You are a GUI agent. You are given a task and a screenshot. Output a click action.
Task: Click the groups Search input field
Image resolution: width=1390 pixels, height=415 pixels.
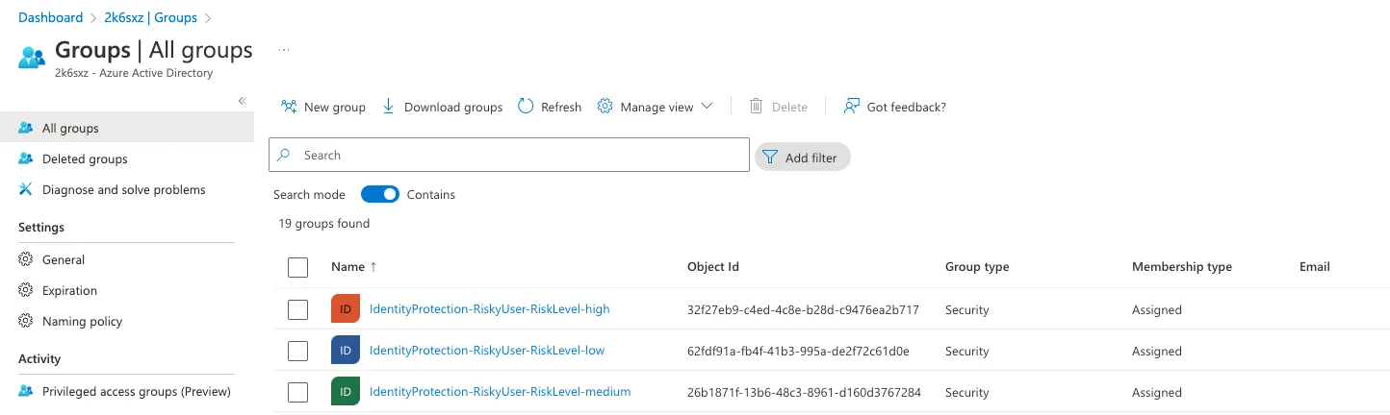[520, 155]
